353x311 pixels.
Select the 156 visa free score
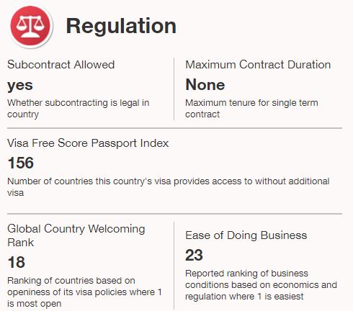[x=21, y=163]
